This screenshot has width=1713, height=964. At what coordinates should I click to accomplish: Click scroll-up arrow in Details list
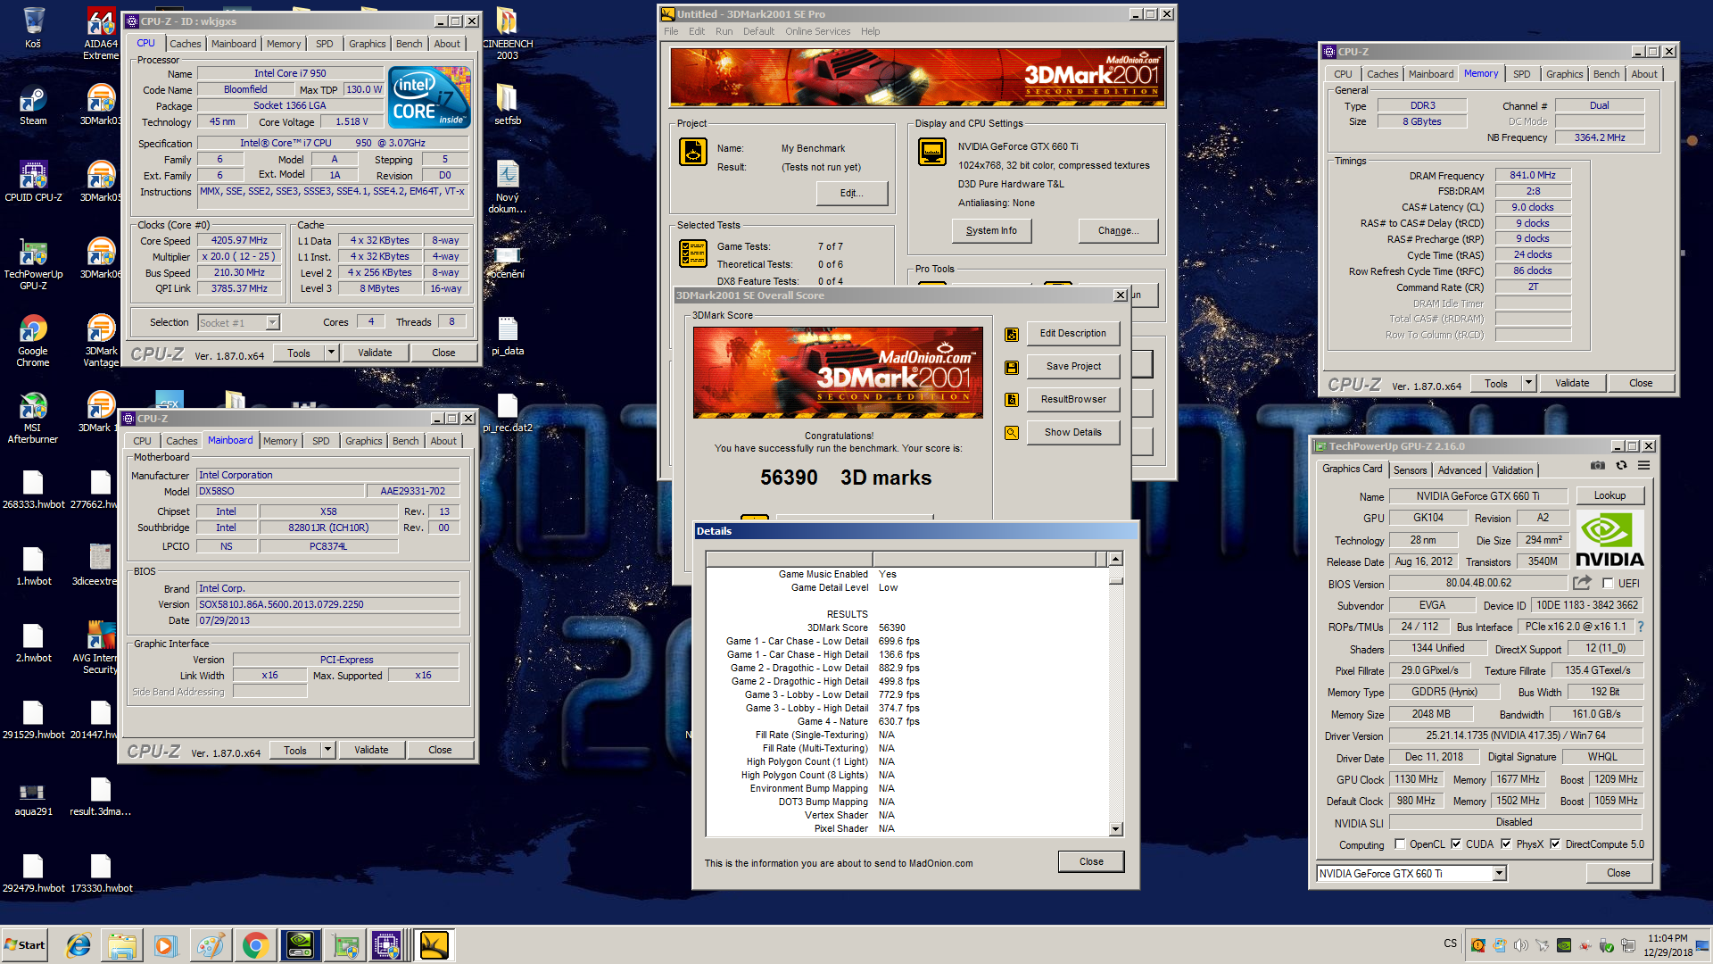1115,560
